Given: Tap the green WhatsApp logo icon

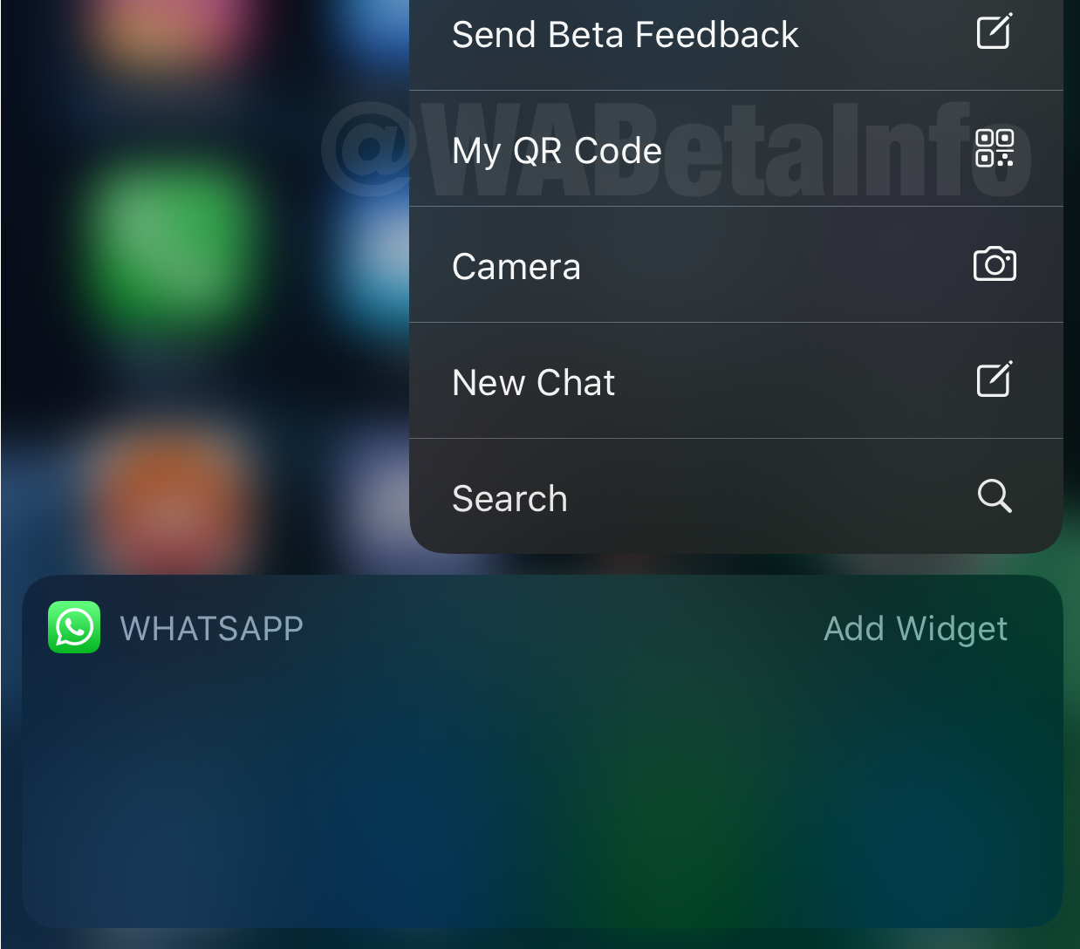Looking at the screenshot, I should 74,627.
